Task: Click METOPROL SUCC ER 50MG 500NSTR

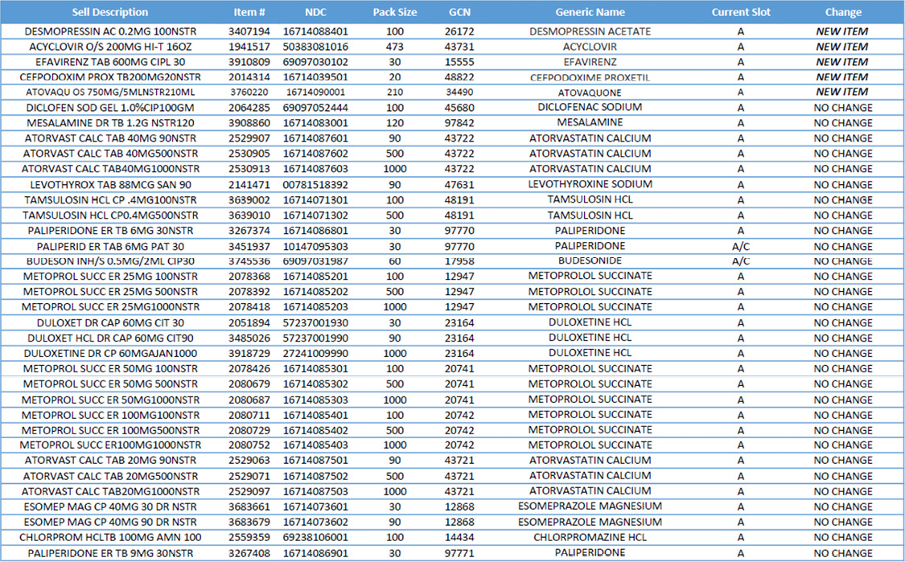Action: [109, 384]
